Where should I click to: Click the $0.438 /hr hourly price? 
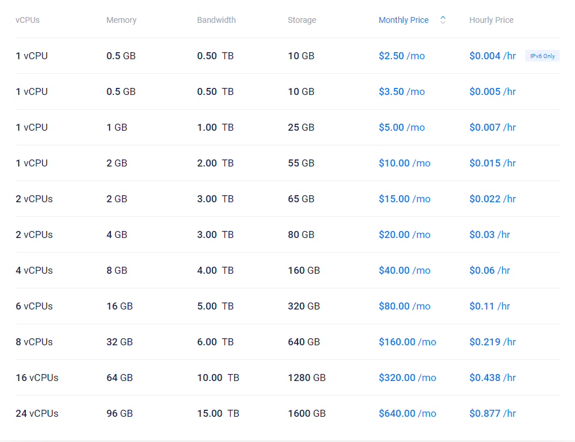click(x=492, y=378)
